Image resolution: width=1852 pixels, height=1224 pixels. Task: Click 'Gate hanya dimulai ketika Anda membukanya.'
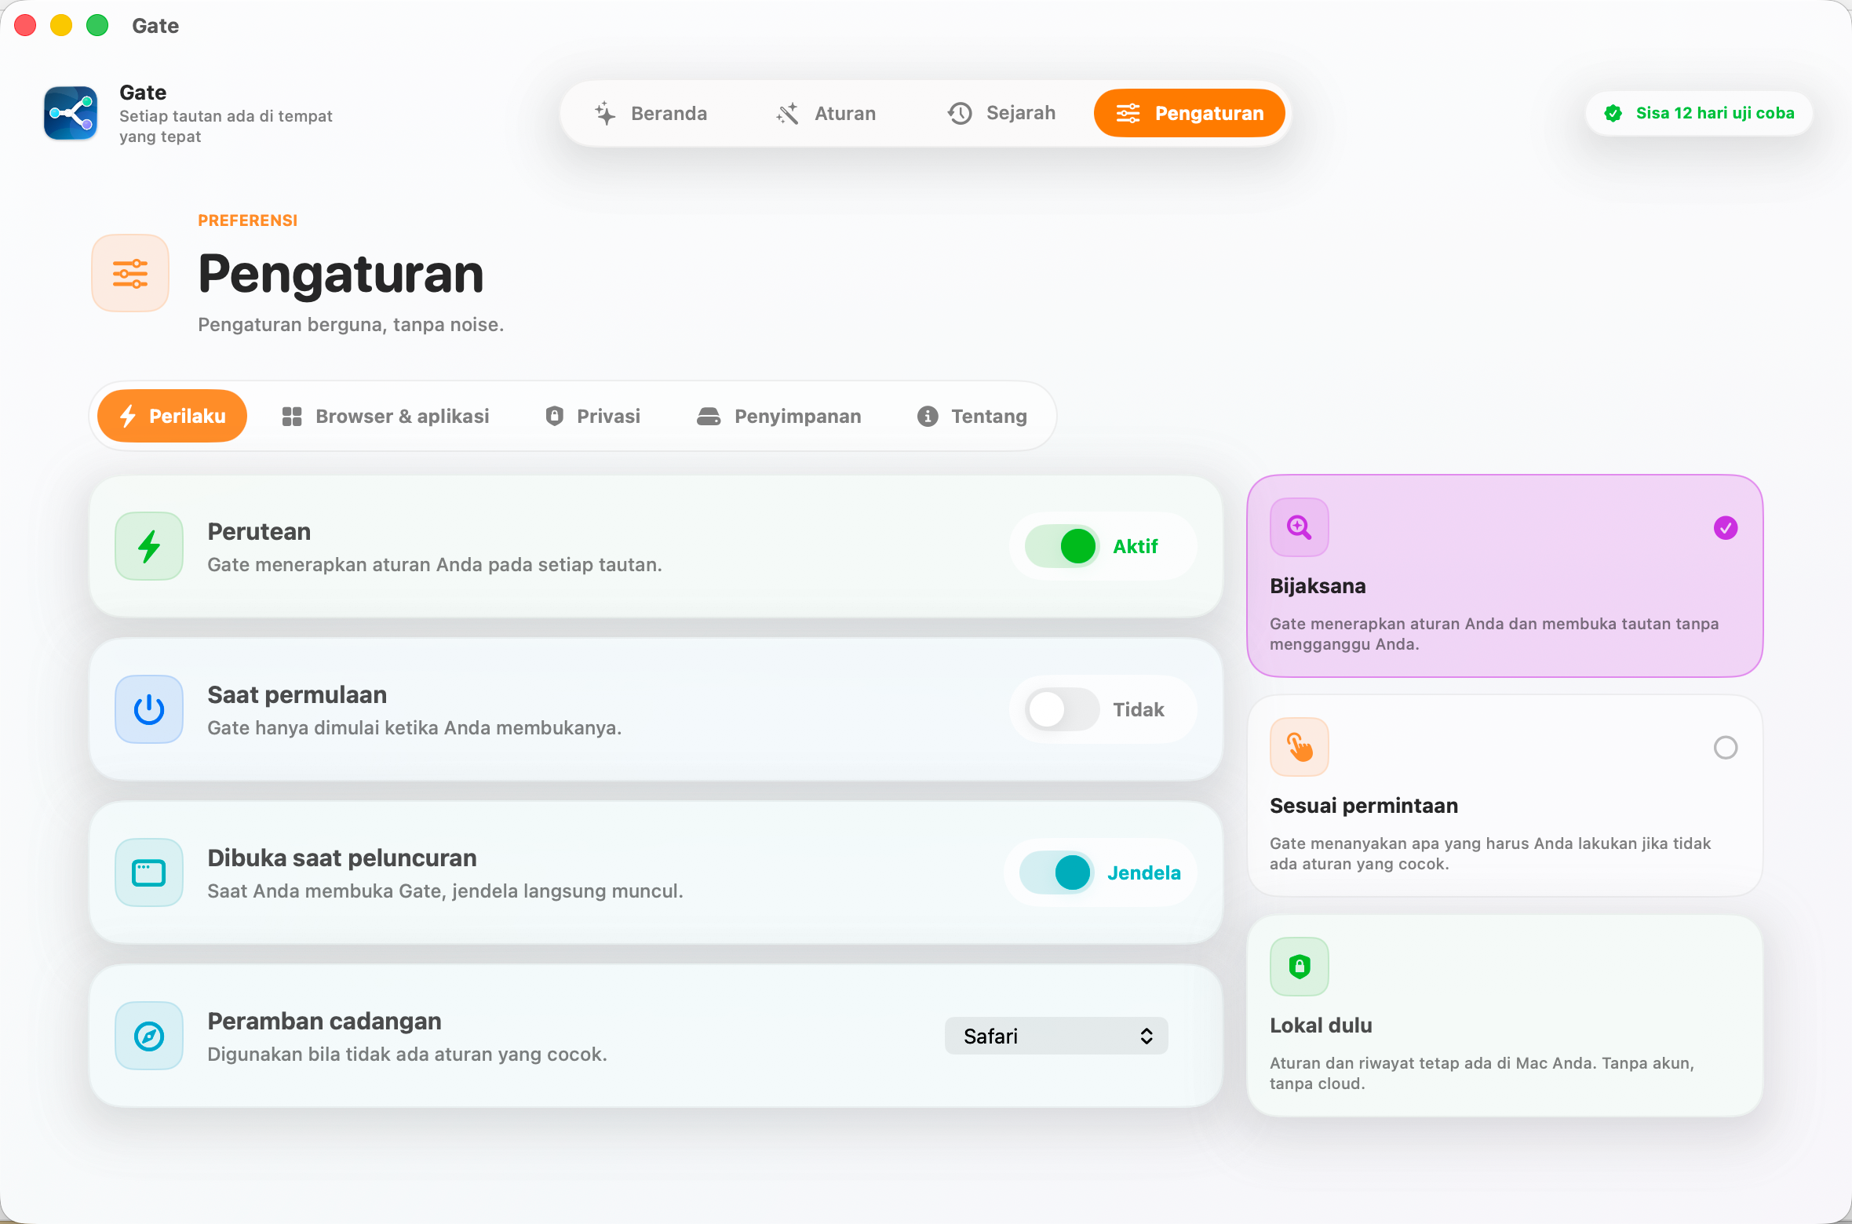point(414,728)
